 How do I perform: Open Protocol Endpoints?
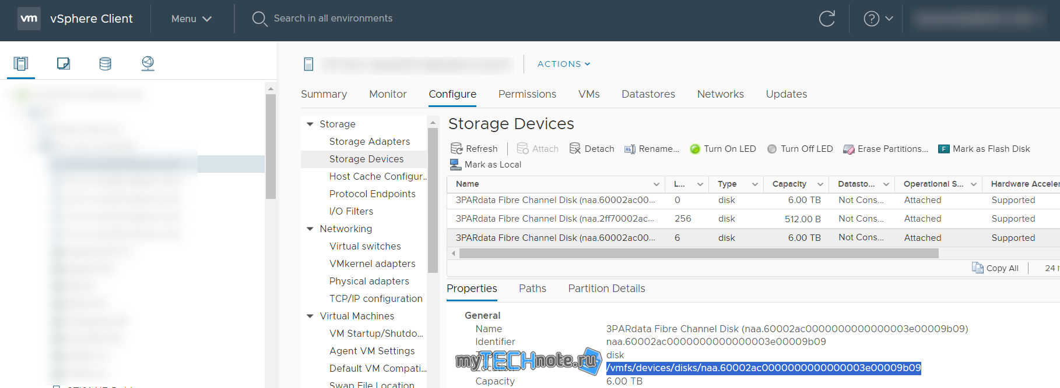tap(372, 194)
